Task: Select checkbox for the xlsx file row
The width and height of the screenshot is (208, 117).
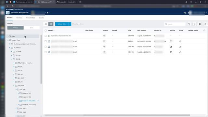Action: click(45, 36)
